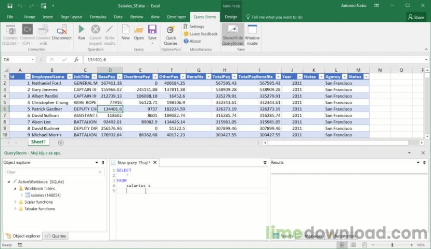
Task: Clear the Object explorer filter
Action: coord(100,172)
